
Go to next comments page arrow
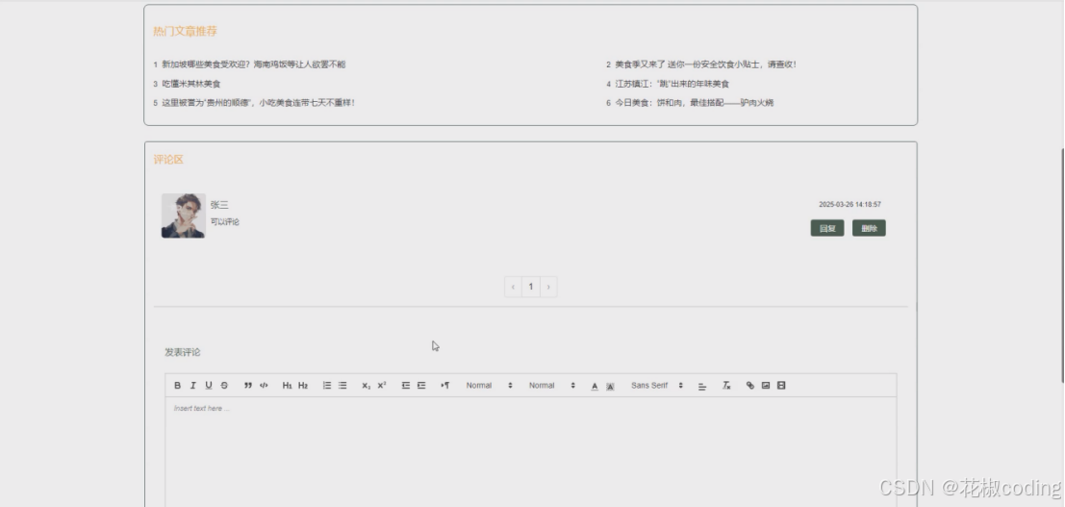pos(548,287)
